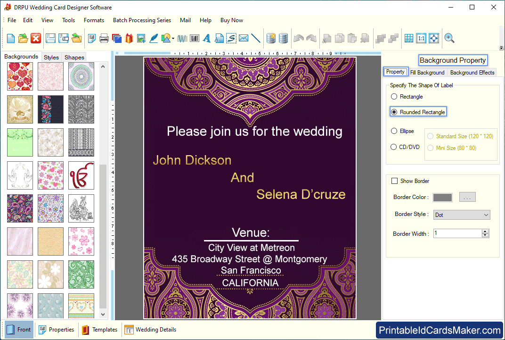Viewport: 505px width, 340px height.
Task: Click the overlapping colored squares icon
Action: [x=116, y=38]
